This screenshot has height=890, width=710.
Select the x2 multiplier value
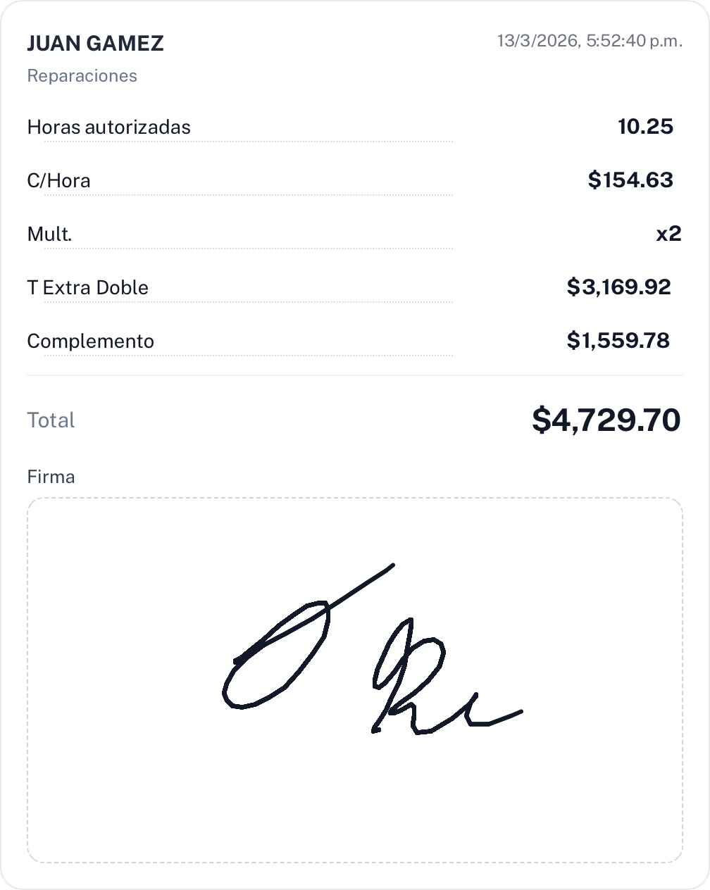[668, 234]
